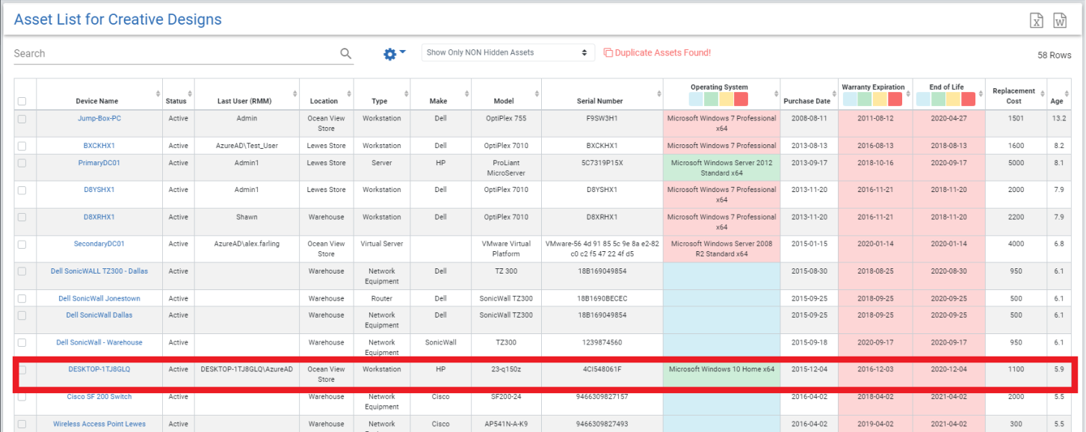Open the Jump-Box-PC device link
This screenshot has width=1086, height=432.
coord(99,118)
